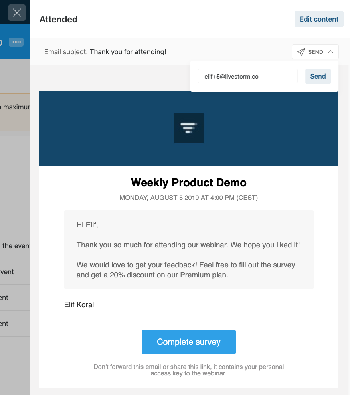Viewport: 350px width, 395px height.
Task: Open the three-dots more options menu
Action: [16, 42]
